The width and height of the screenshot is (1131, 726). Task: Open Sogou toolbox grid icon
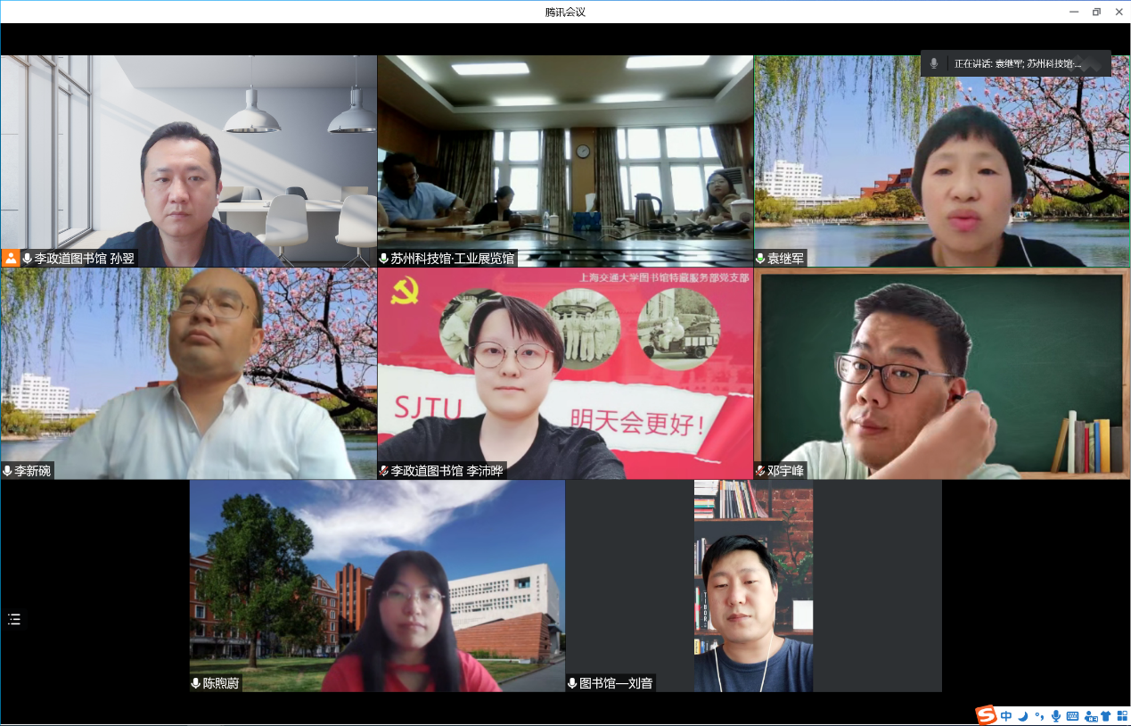click(x=1121, y=715)
